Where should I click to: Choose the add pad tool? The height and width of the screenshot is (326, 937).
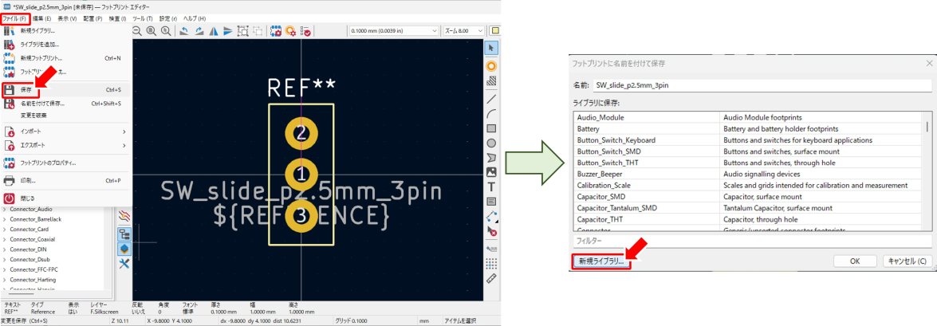492,65
